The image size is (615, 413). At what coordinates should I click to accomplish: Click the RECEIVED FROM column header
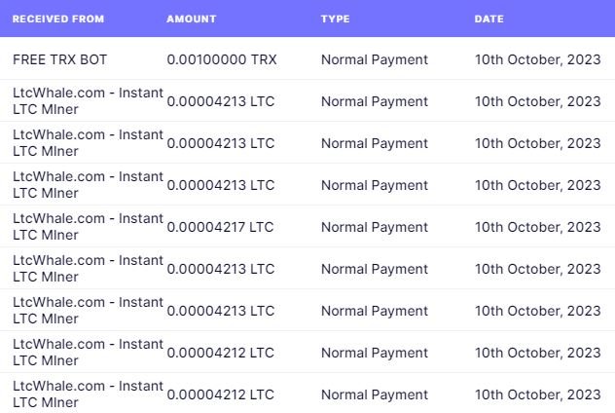pyautogui.click(x=58, y=19)
